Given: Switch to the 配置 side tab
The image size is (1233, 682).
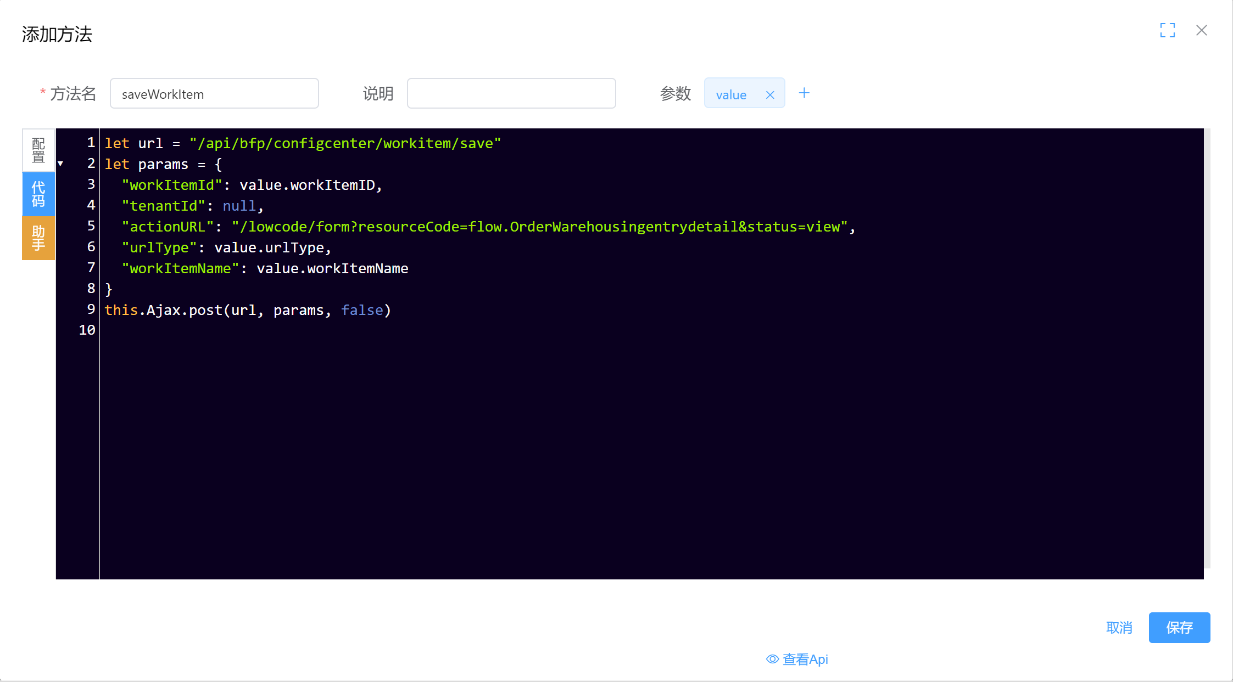Looking at the screenshot, I should coord(38,150).
